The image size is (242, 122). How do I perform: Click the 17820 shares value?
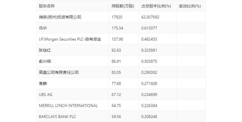tap(117, 17)
